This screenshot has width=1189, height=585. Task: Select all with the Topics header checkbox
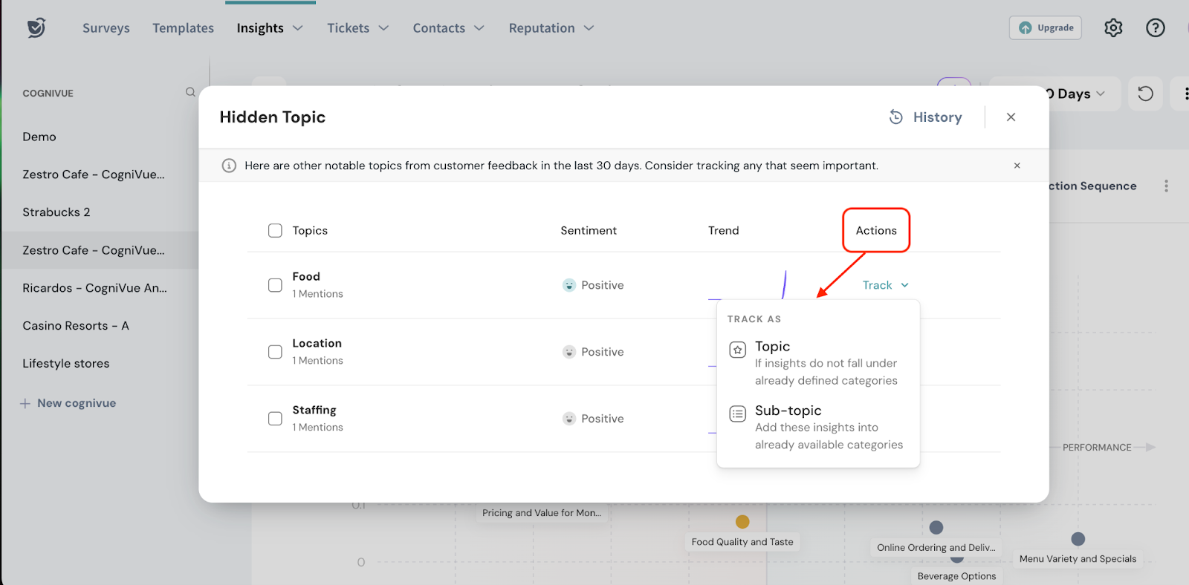pyautogui.click(x=275, y=231)
